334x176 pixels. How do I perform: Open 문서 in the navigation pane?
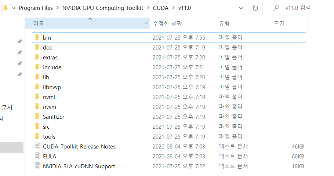click(7, 107)
